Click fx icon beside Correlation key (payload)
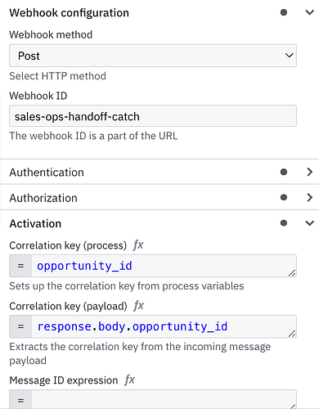This screenshot has height=409, width=319. (139, 306)
